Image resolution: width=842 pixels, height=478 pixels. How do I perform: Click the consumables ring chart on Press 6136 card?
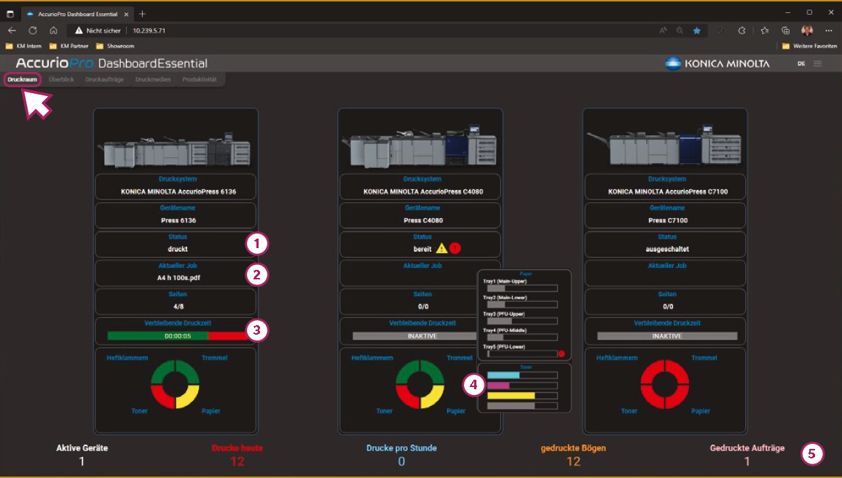[x=175, y=384]
